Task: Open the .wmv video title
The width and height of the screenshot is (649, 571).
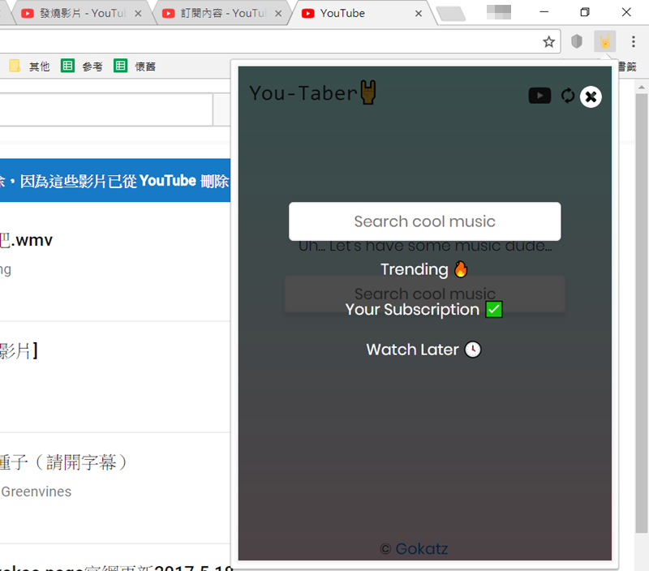Action: [x=26, y=240]
